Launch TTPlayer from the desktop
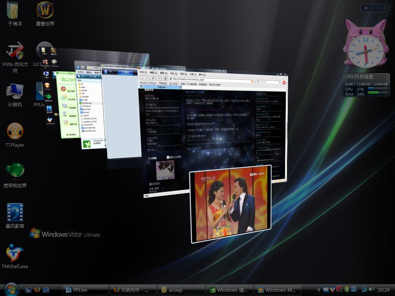 15,132
